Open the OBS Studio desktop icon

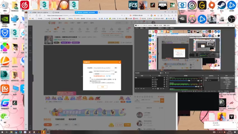pos(231,19)
